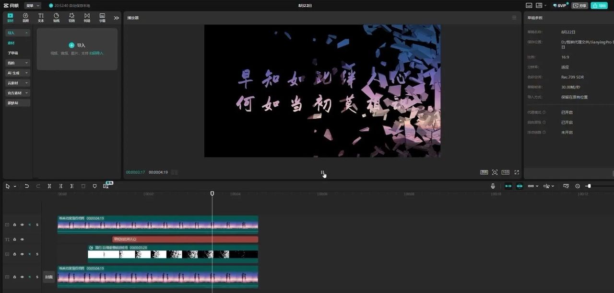This screenshot has width=614, height=293.
Task: Hide the 早知如此绊人心 text track with eye icon
Action: coord(22,239)
